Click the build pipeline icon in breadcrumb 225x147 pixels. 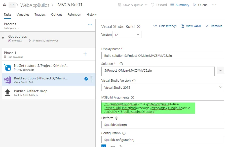[5, 5]
